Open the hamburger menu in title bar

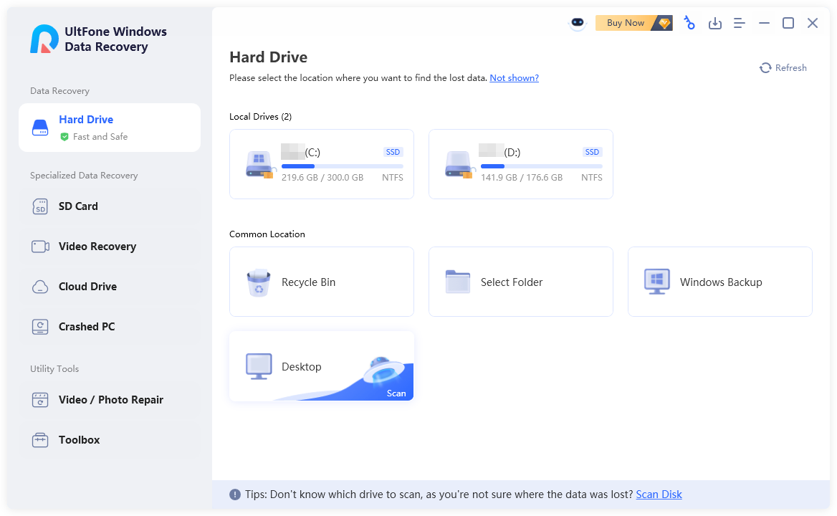pos(740,23)
